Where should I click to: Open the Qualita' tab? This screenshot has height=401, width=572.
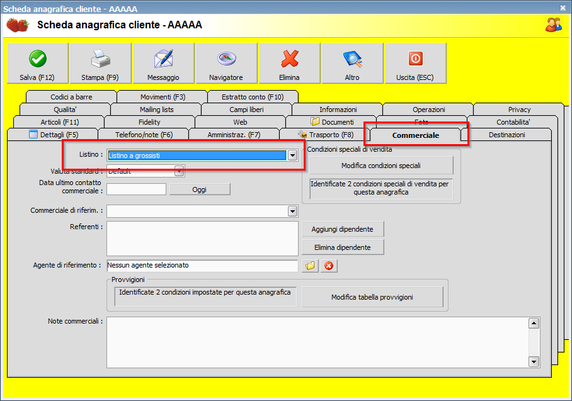(x=65, y=110)
